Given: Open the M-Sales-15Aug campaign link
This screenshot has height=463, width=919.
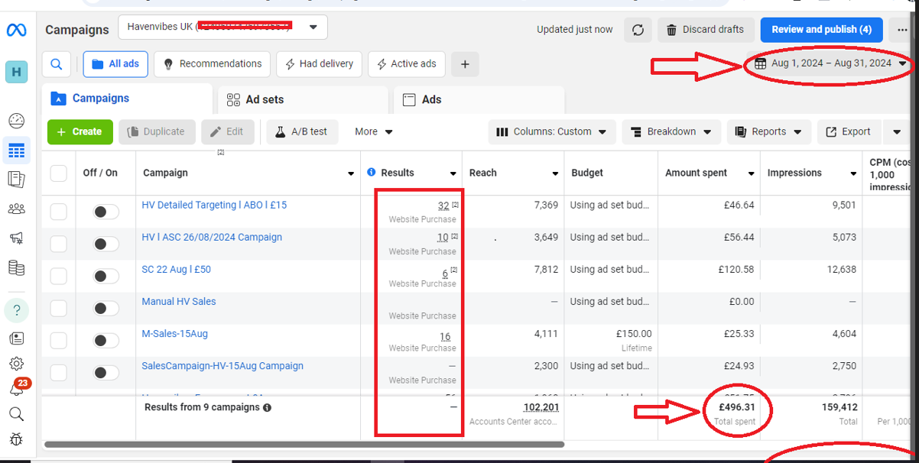Looking at the screenshot, I should click(174, 334).
